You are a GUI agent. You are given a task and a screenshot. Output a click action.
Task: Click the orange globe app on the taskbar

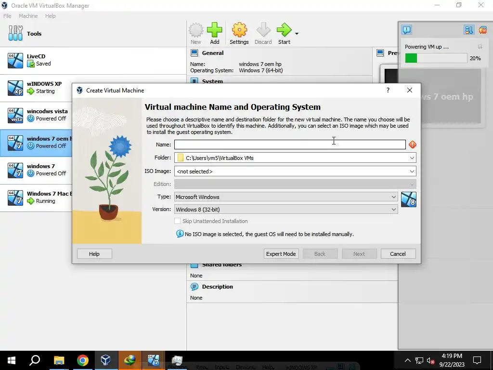click(x=130, y=360)
